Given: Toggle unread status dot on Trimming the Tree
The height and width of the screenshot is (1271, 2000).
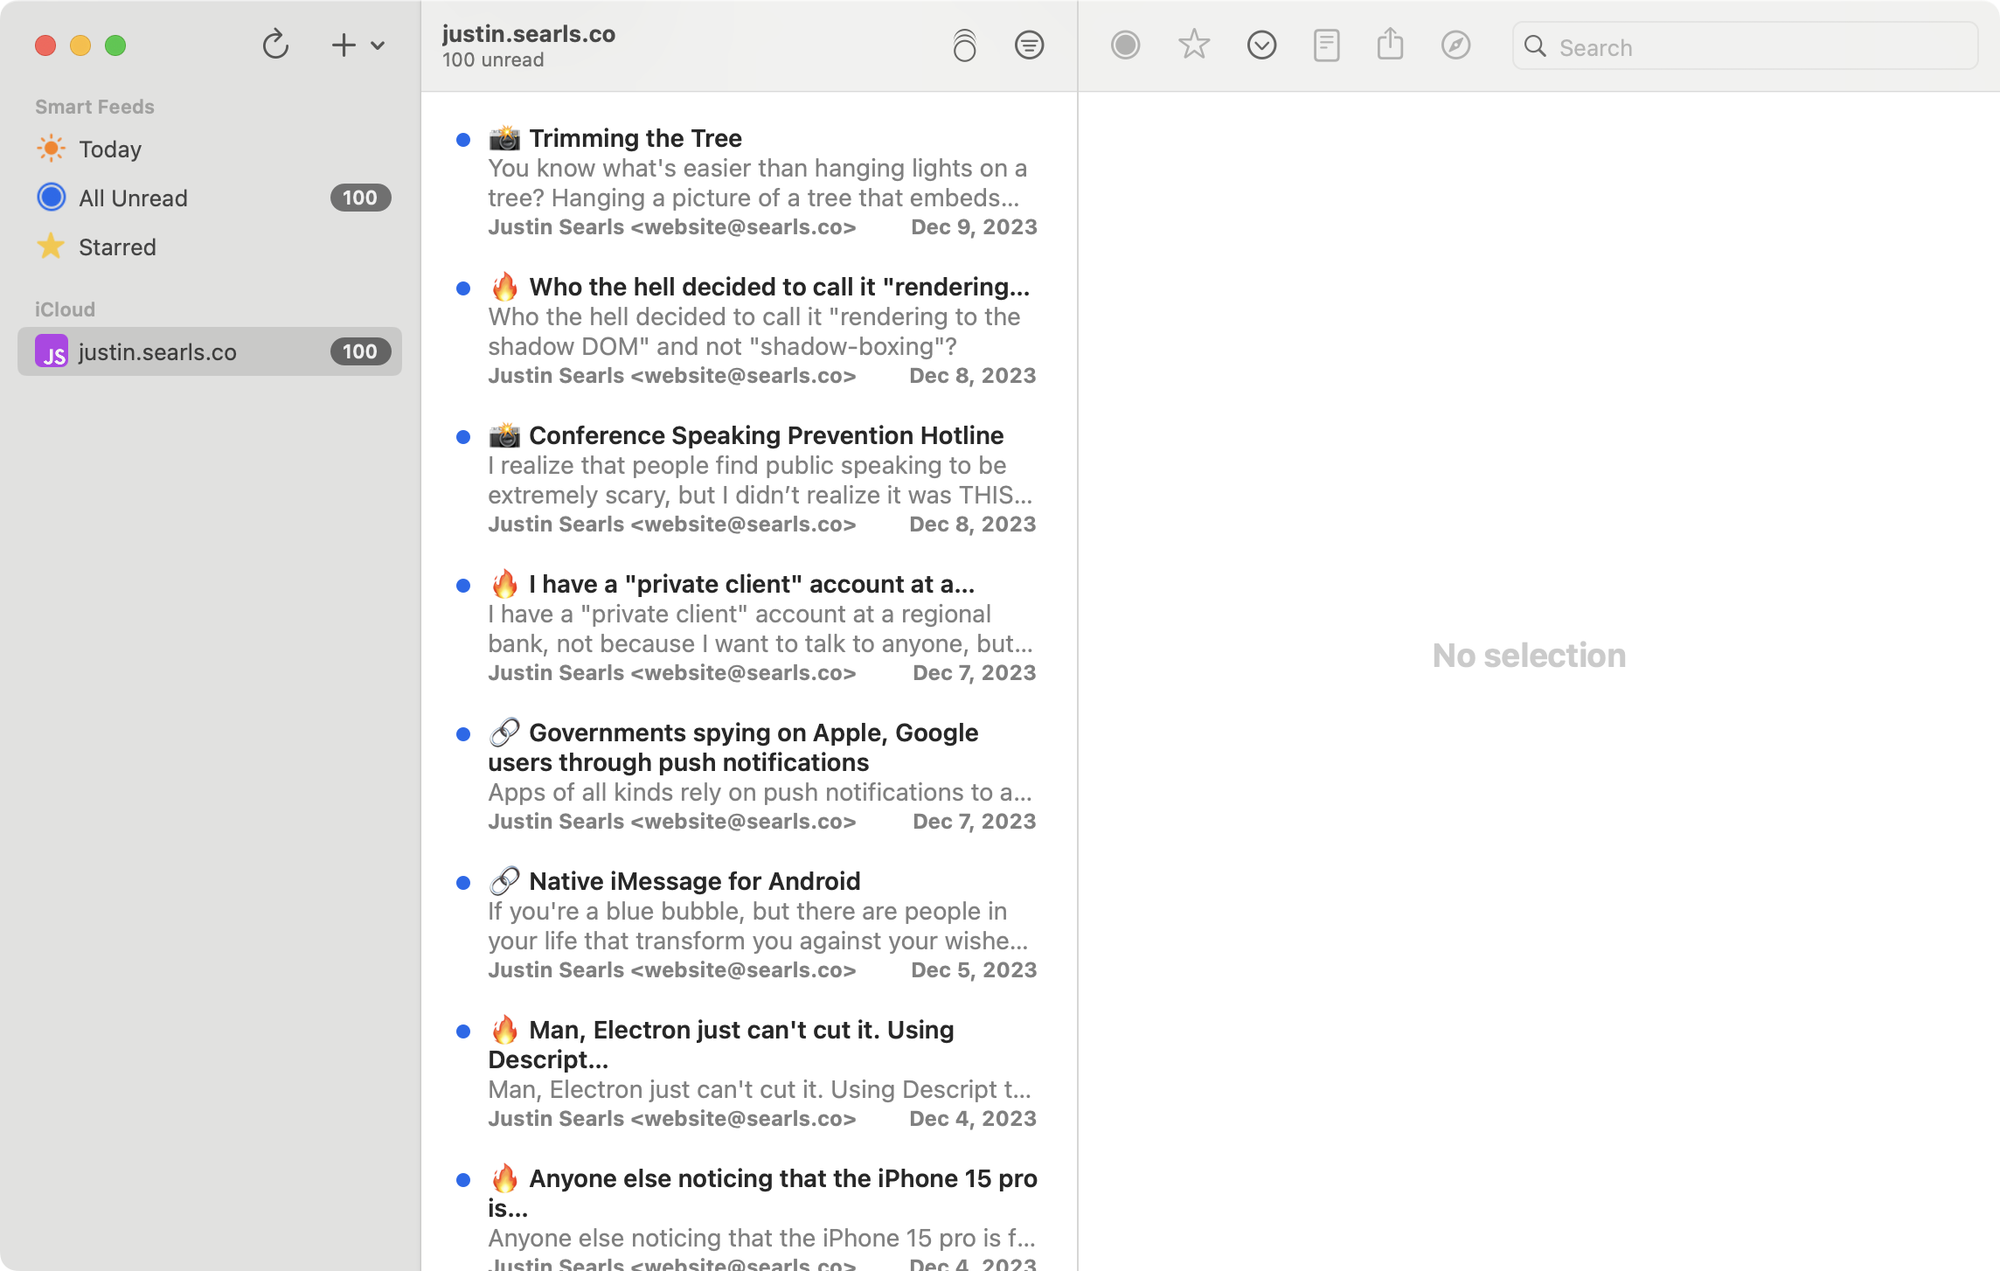Looking at the screenshot, I should click(x=463, y=138).
